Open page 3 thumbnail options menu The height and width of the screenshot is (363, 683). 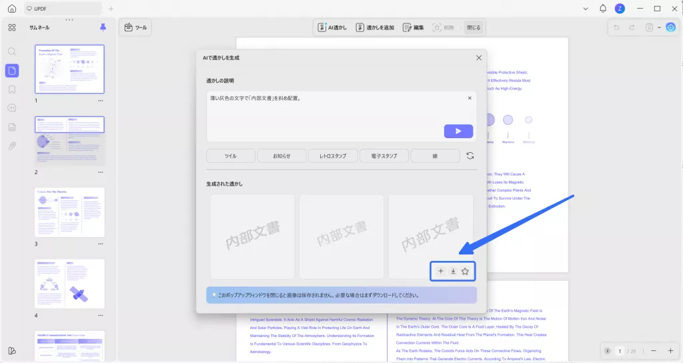coord(101,244)
